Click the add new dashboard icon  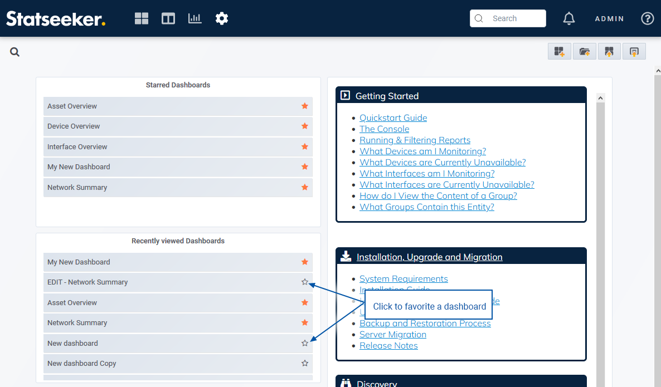pyautogui.click(x=560, y=52)
